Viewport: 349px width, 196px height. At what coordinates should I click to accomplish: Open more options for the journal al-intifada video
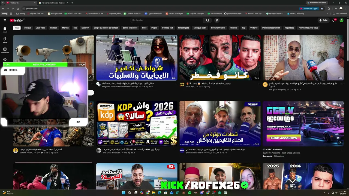pos(259,150)
